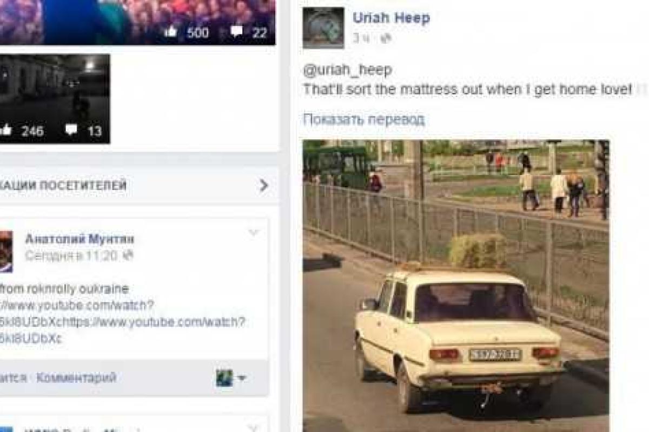Click Анатолий Мунтян's profile picture
The height and width of the screenshot is (432, 649).
click(6, 252)
